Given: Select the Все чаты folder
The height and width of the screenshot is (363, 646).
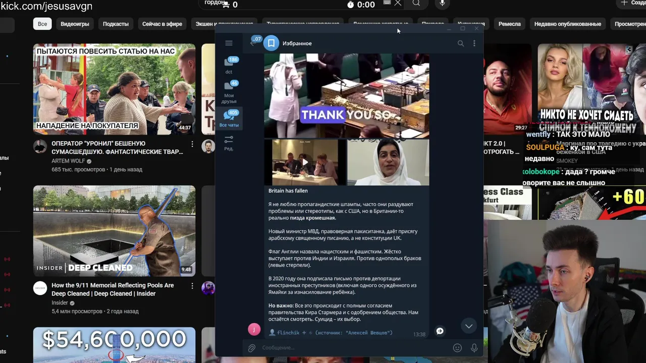Looking at the screenshot, I should tap(229, 119).
